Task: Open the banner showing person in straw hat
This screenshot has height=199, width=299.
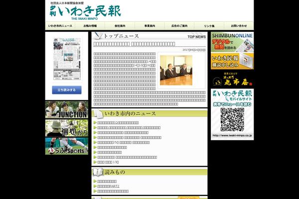Action: pyautogui.click(x=67, y=128)
